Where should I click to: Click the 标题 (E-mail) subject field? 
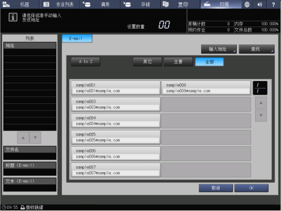coord(30,169)
